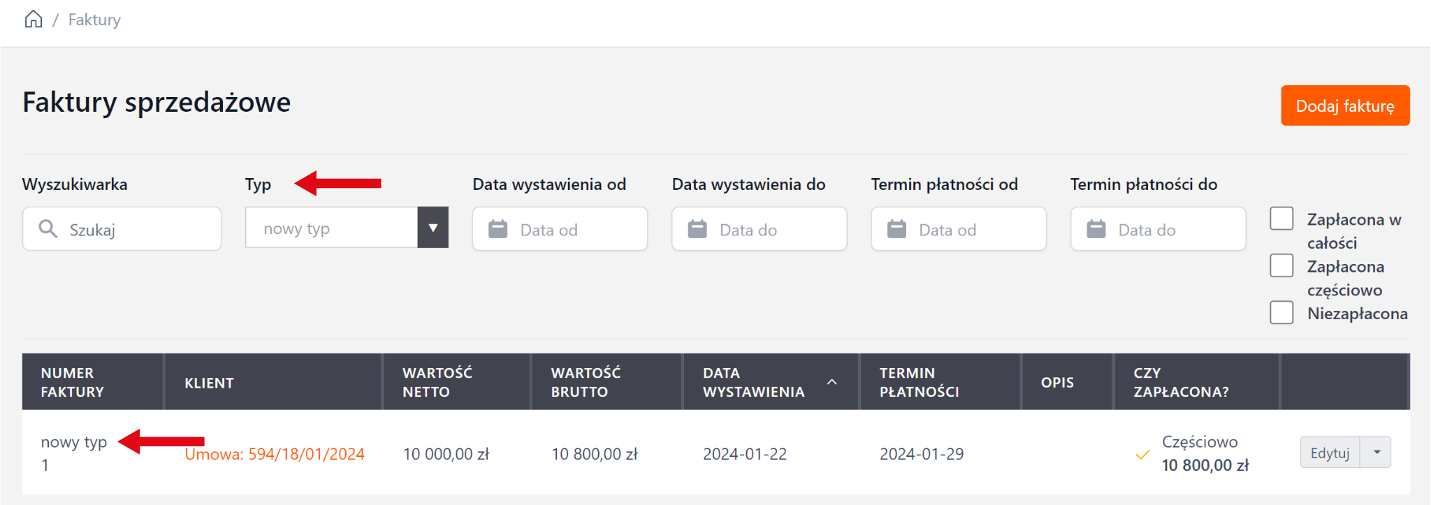Tick the 'Zapłacona częściowo' checkbox
Image resolution: width=1431 pixels, height=505 pixels.
coord(1281,265)
